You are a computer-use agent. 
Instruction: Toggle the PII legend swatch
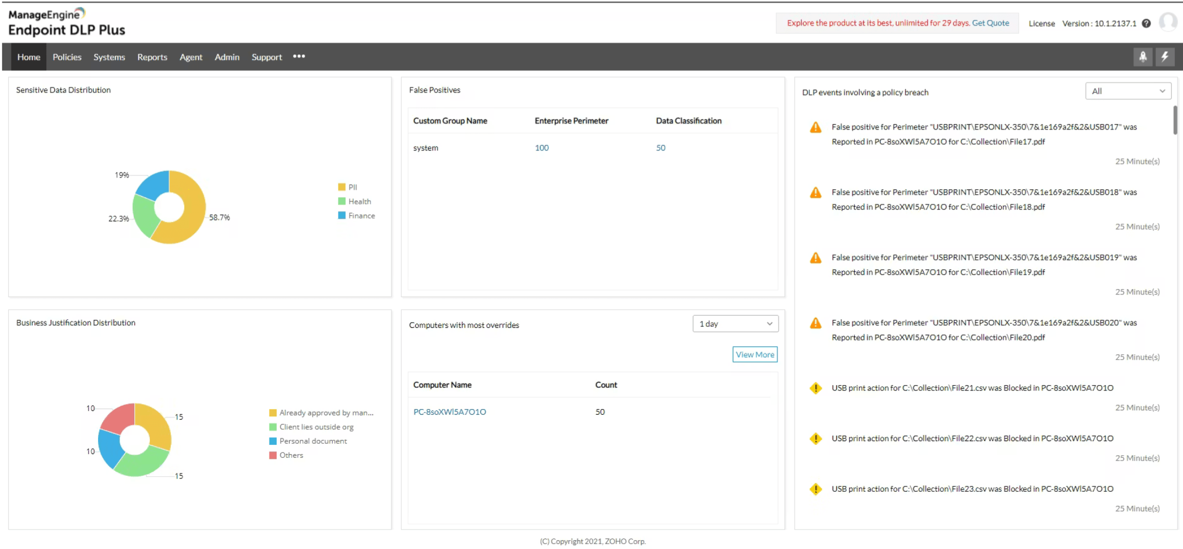click(x=342, y=187)
